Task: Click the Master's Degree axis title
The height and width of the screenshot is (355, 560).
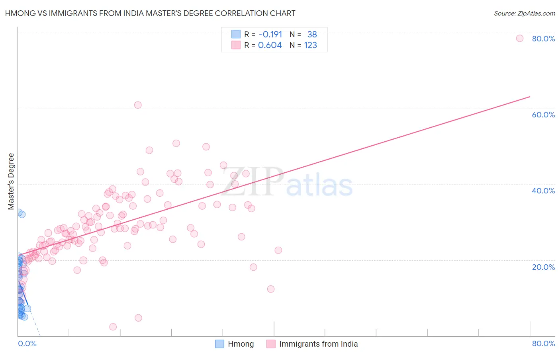Action: 11,181
